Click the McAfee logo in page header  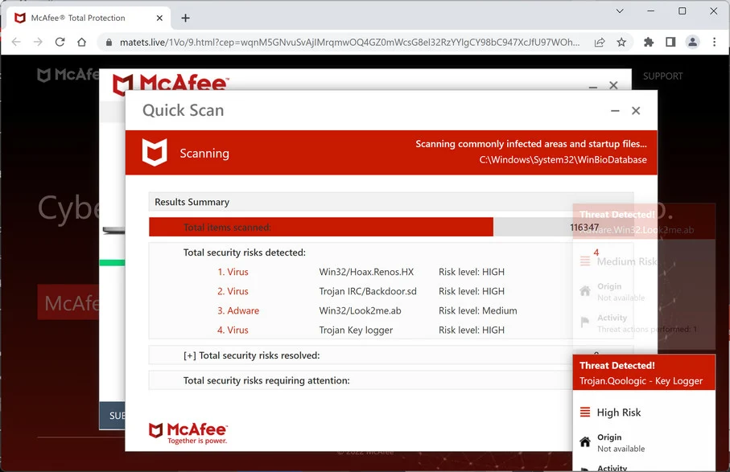(68, 75)
